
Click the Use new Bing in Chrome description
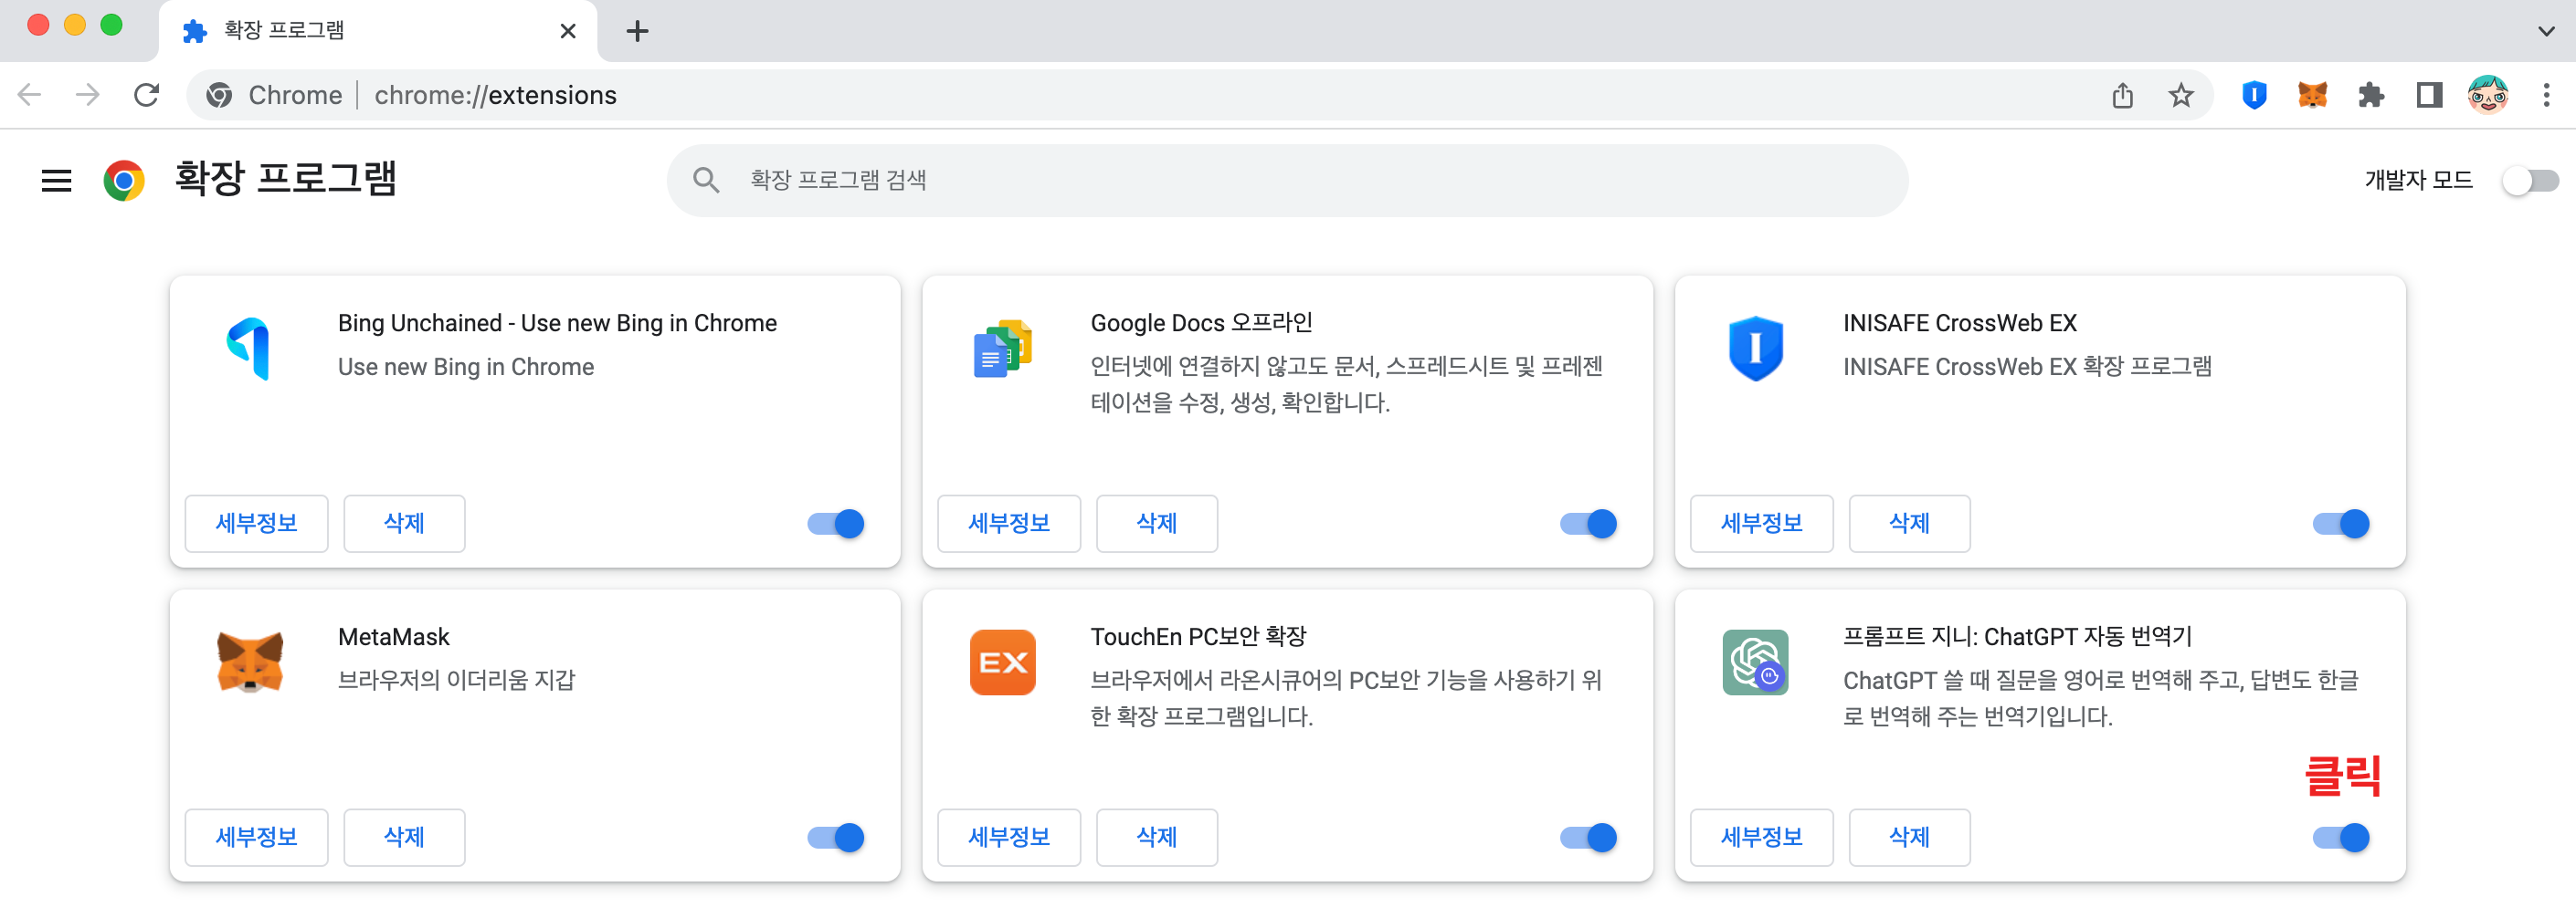[465, 367]
